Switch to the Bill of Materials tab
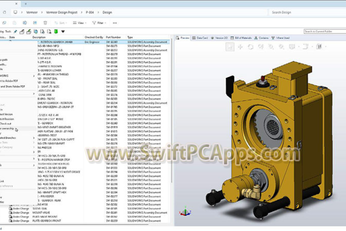 click(x=241, y=38)
